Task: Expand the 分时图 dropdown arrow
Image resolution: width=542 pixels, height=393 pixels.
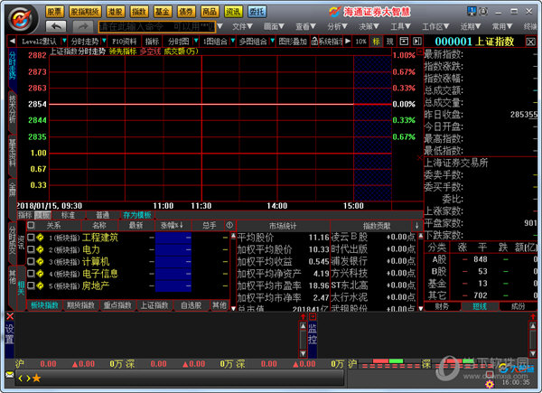Action: click(x=196, y=42)
